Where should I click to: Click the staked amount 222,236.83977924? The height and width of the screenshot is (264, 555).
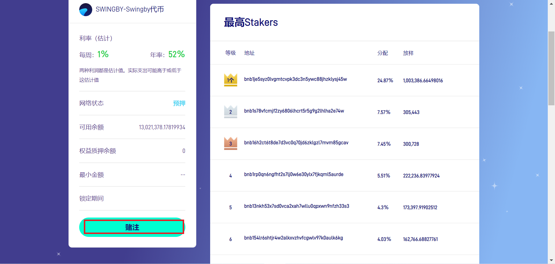tap(421, 176)
